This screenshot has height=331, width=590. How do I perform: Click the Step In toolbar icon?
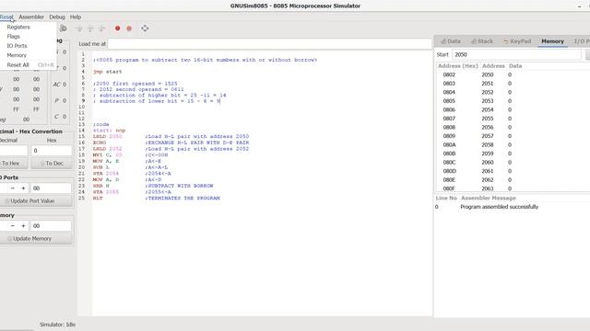[x=79, y=29]
